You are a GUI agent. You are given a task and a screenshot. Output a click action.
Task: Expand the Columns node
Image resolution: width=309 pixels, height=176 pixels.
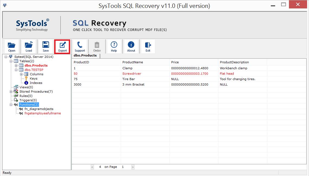click(x=21, y=74)
